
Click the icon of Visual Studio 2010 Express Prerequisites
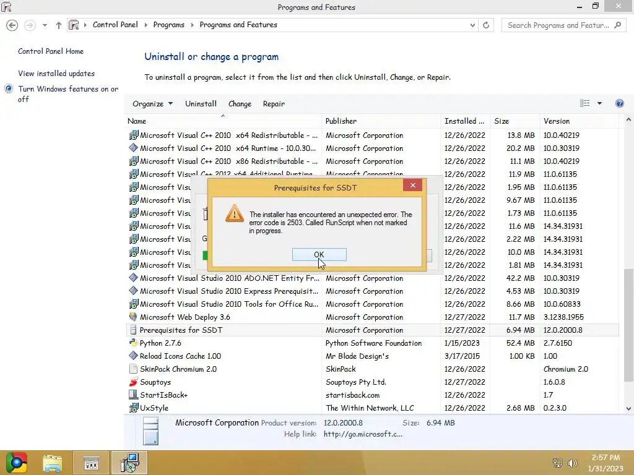134,291
